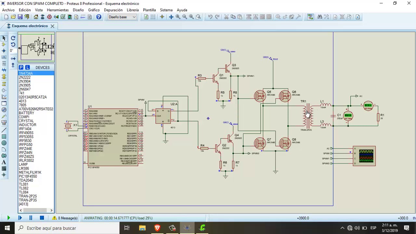Redo action with arrow icon
The width and height of the screenshot is (416, 234).
click(x=217, y=17)
